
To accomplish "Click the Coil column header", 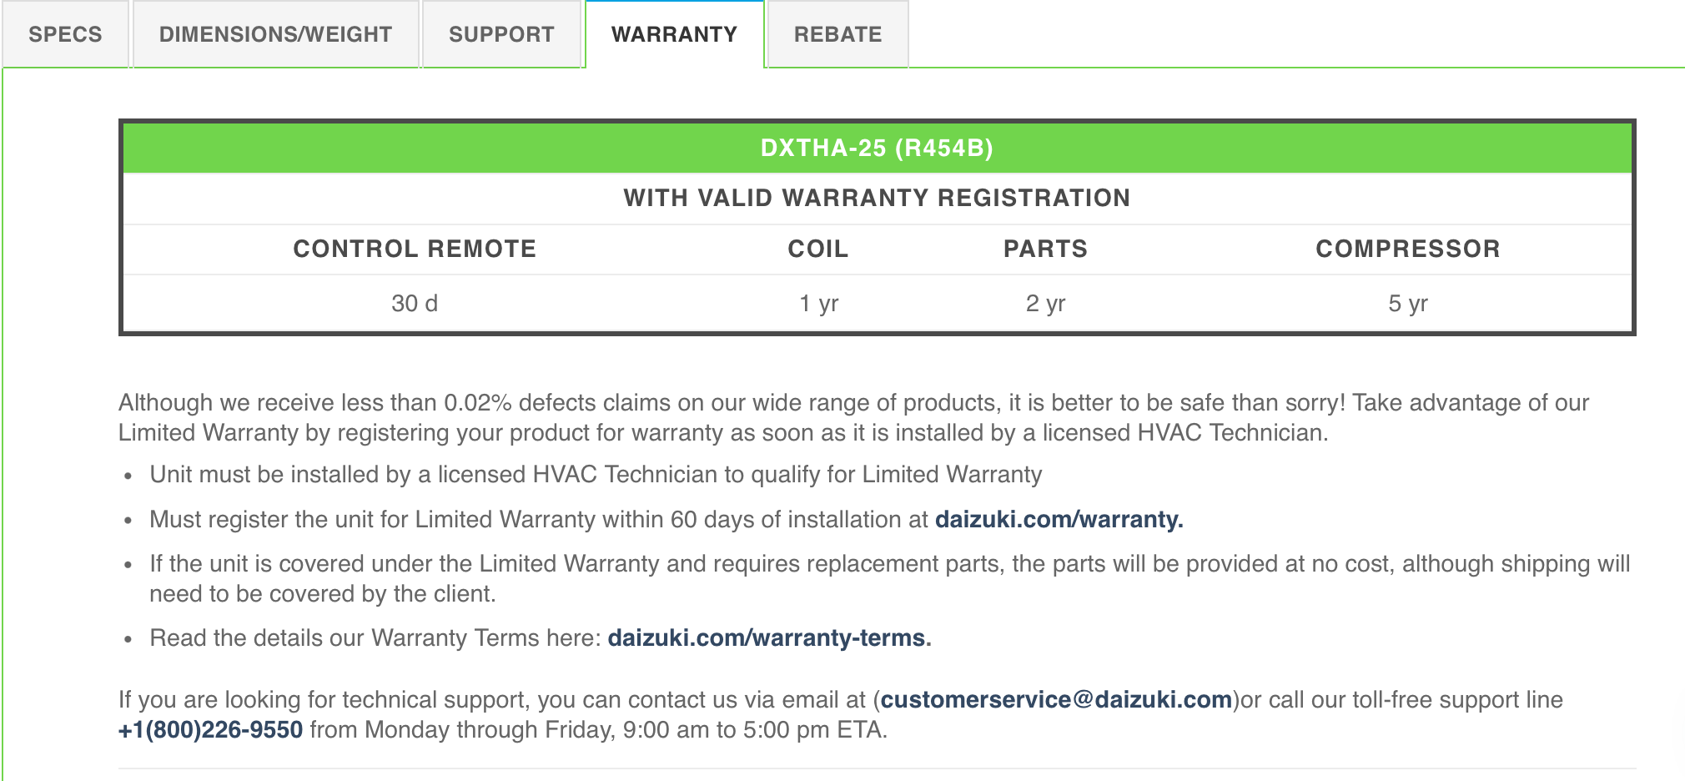I will pos(817,249).
